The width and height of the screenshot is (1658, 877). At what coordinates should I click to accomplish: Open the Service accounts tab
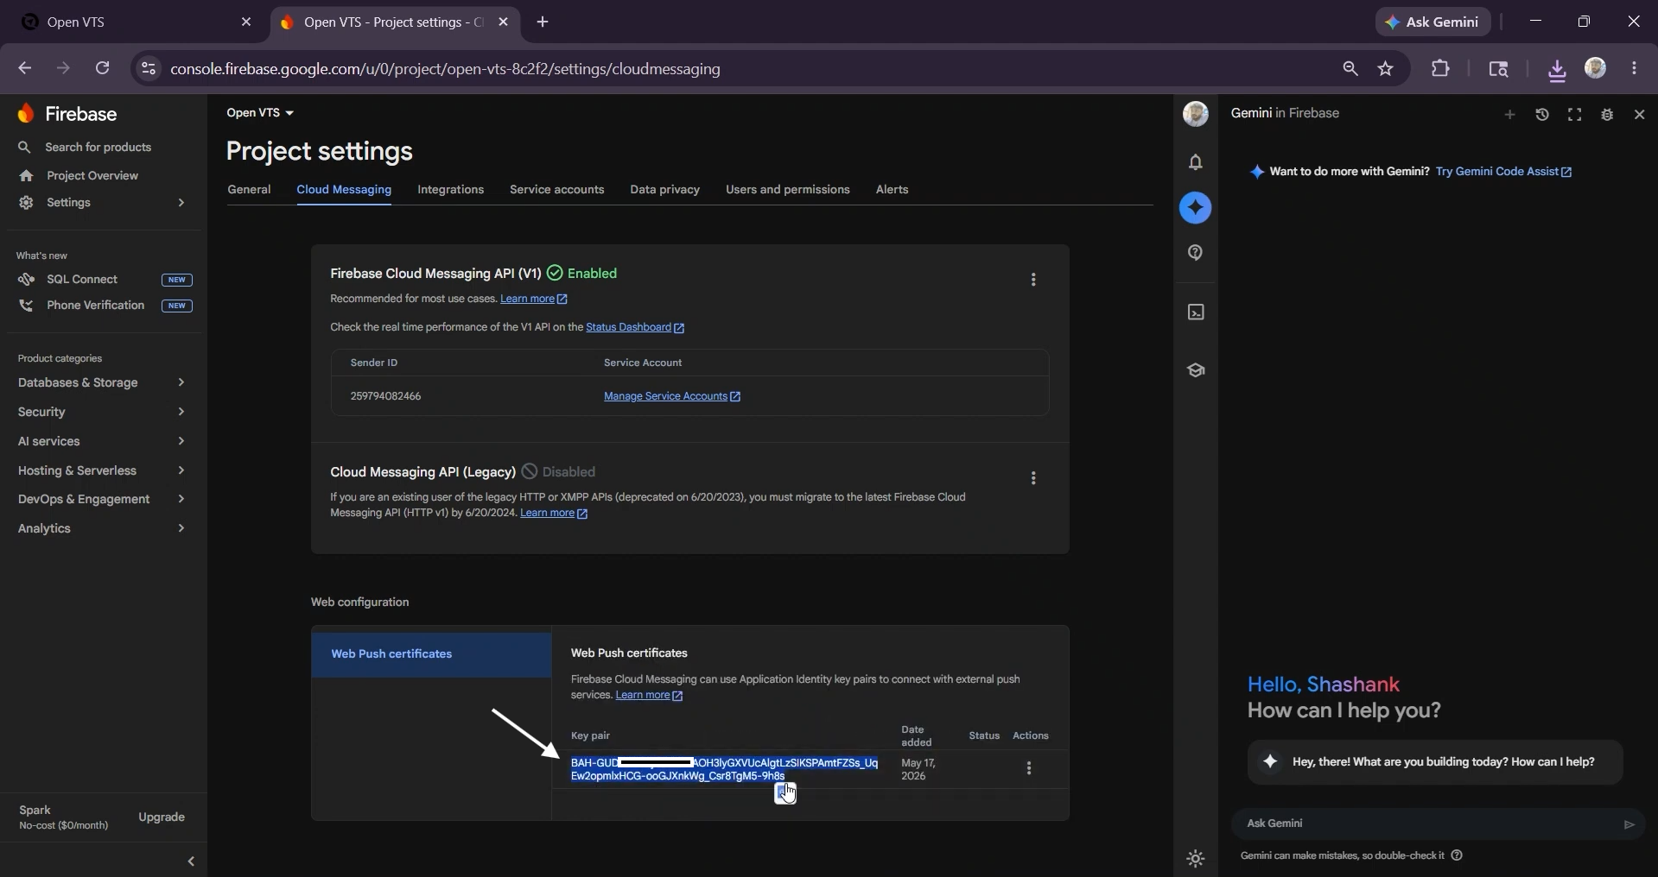[556, 190]
